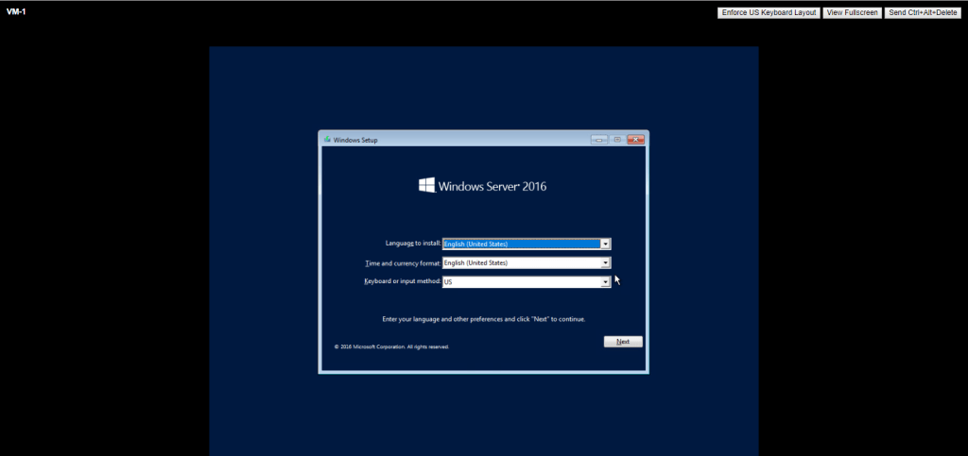Viewport: 968px width, 456px height.
Task: Click the Time and currency format field
Action: pyautogui.click(x=521, y=263)
